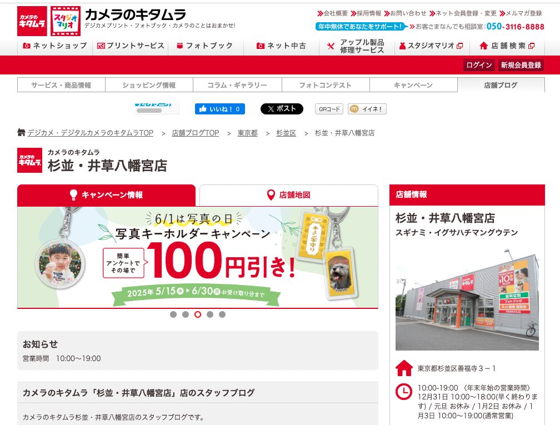The height and width of the screenshot is (425, 560).
Task: Open 会社概要 link
Action: pyautogui.click(x=332, y=13)
